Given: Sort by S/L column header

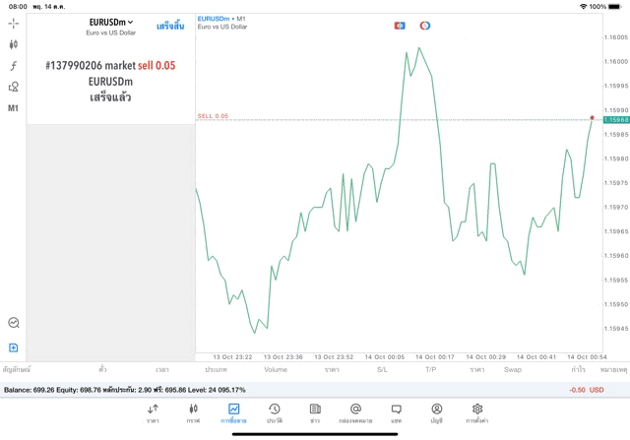Looking at the screenshot, I should [x=382, y=370].
